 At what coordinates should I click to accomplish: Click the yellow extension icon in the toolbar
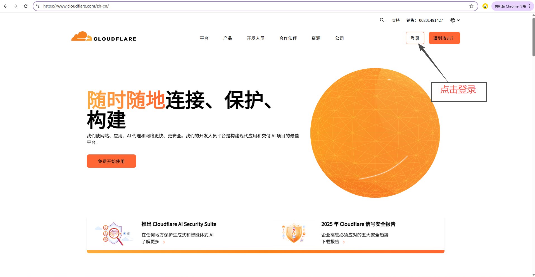point(485,6)
